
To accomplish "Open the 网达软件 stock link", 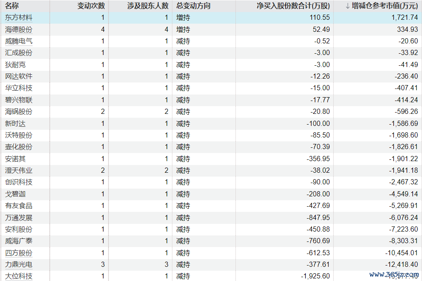I will click(18, 76).
